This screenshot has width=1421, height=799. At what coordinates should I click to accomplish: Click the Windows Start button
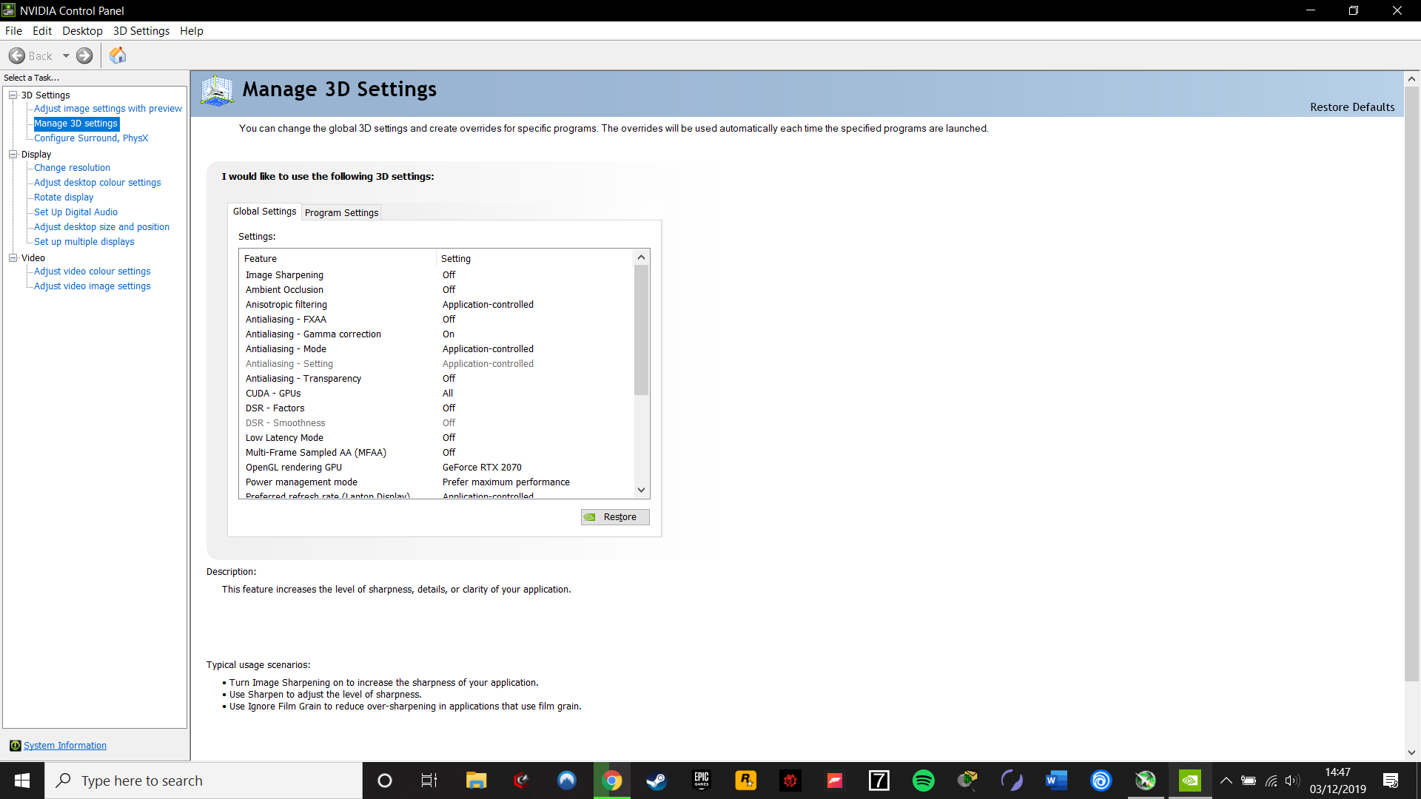coord(22,781)
